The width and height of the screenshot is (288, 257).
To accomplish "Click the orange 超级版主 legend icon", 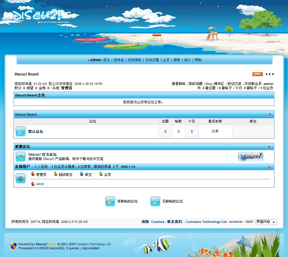I will 55,174.
